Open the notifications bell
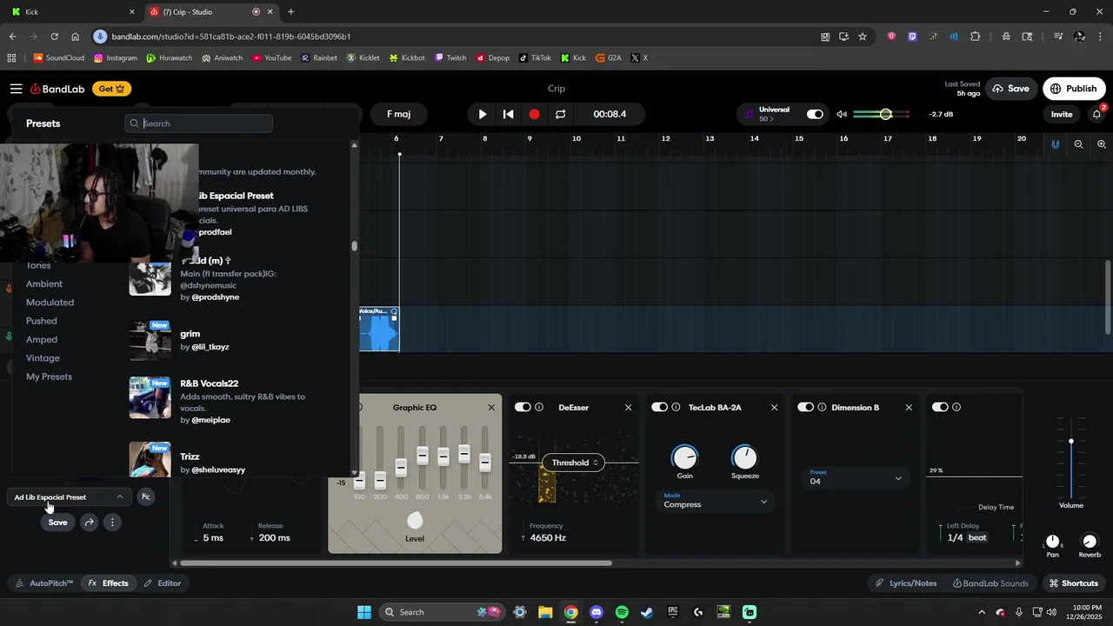Screen dimensions: 1113x626 (1097, 114)
